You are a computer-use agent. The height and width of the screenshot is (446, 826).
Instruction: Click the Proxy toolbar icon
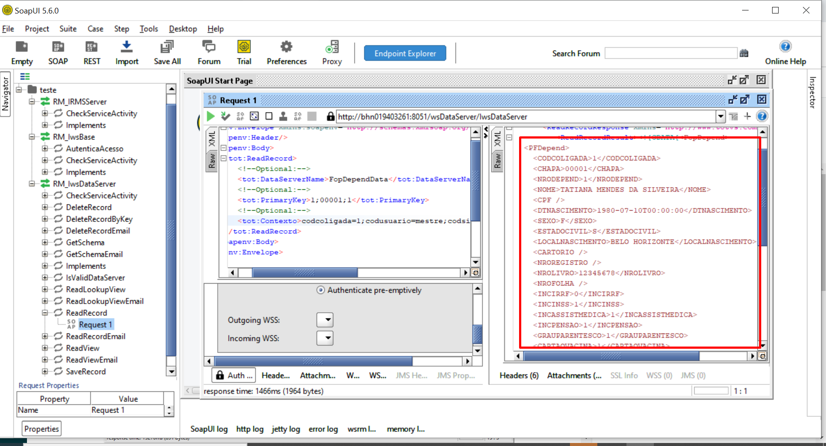332,53
